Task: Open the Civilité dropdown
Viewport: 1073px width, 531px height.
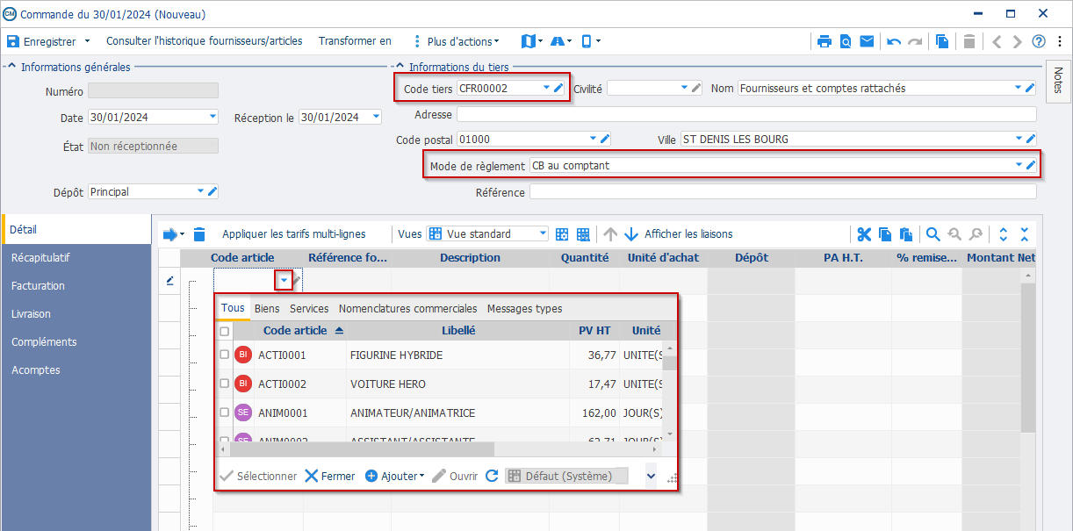Action: (x=685, y=88)
